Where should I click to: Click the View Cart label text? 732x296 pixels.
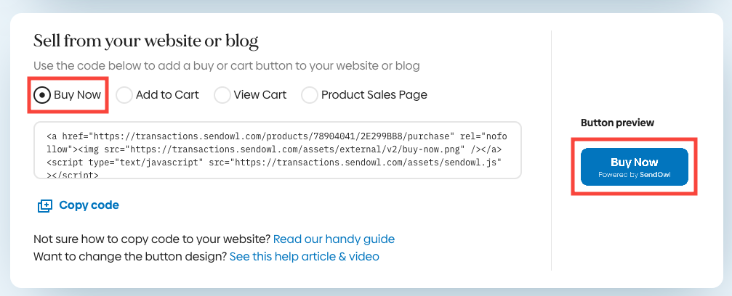coord(260,95)
